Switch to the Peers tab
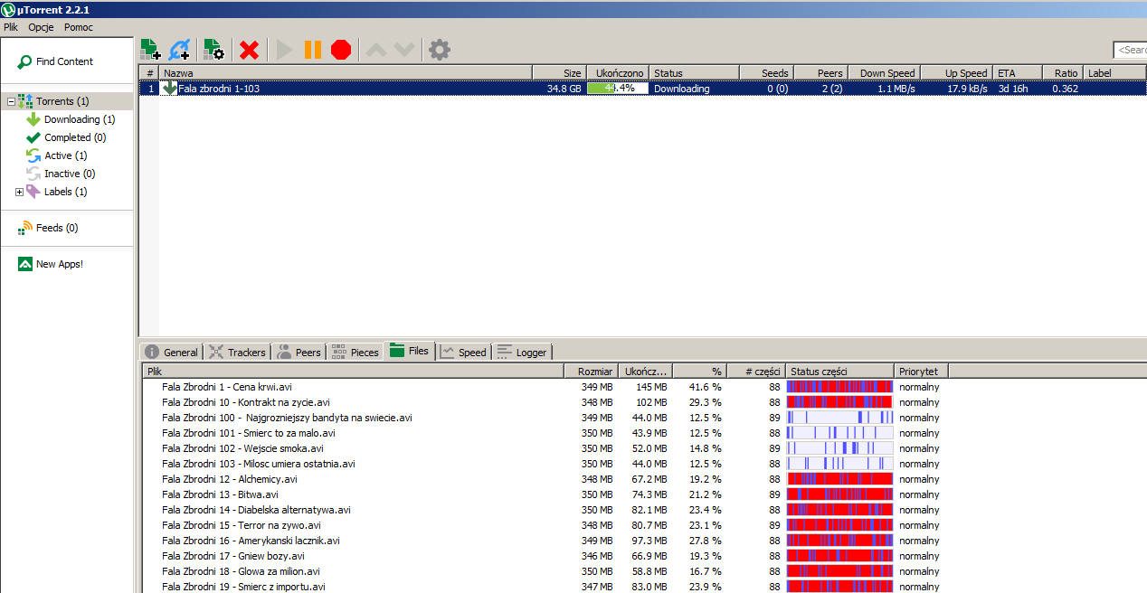The image size is (1147, 593). coord(299,352)
